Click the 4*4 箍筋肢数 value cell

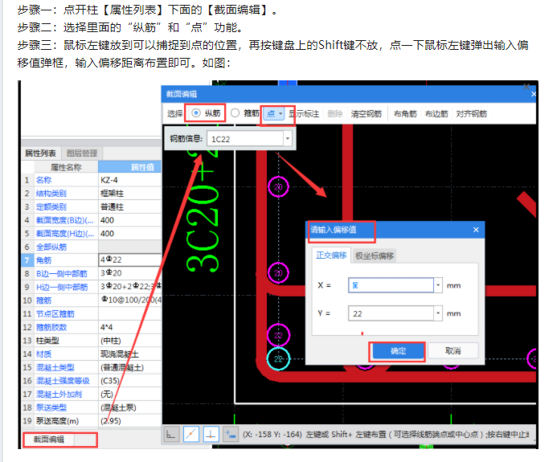129,327
